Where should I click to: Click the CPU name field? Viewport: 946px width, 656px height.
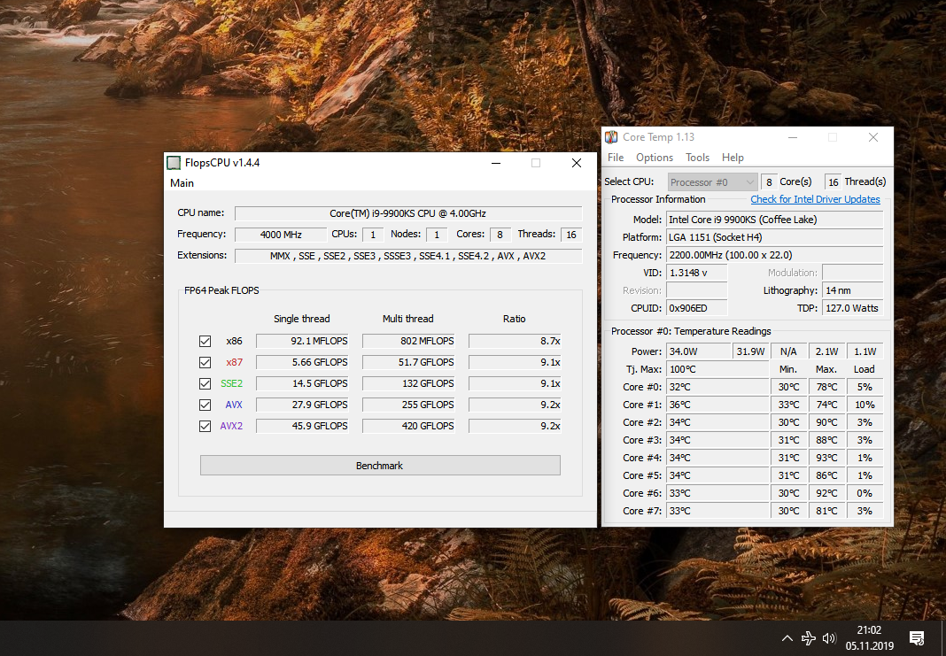(407, 213)
